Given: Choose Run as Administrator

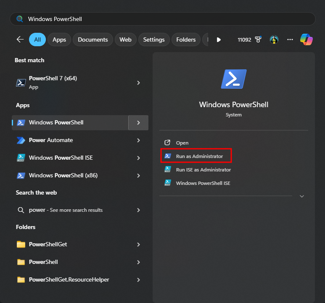Looking at the screenshot, I should click(199, 156).
